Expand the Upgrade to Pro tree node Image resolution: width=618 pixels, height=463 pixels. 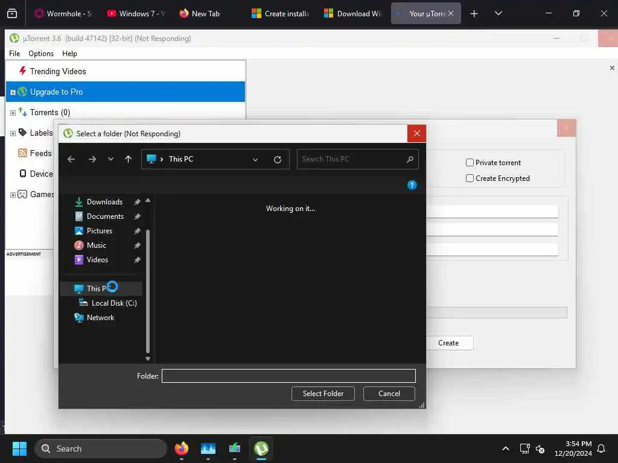(x=13, y=92)
